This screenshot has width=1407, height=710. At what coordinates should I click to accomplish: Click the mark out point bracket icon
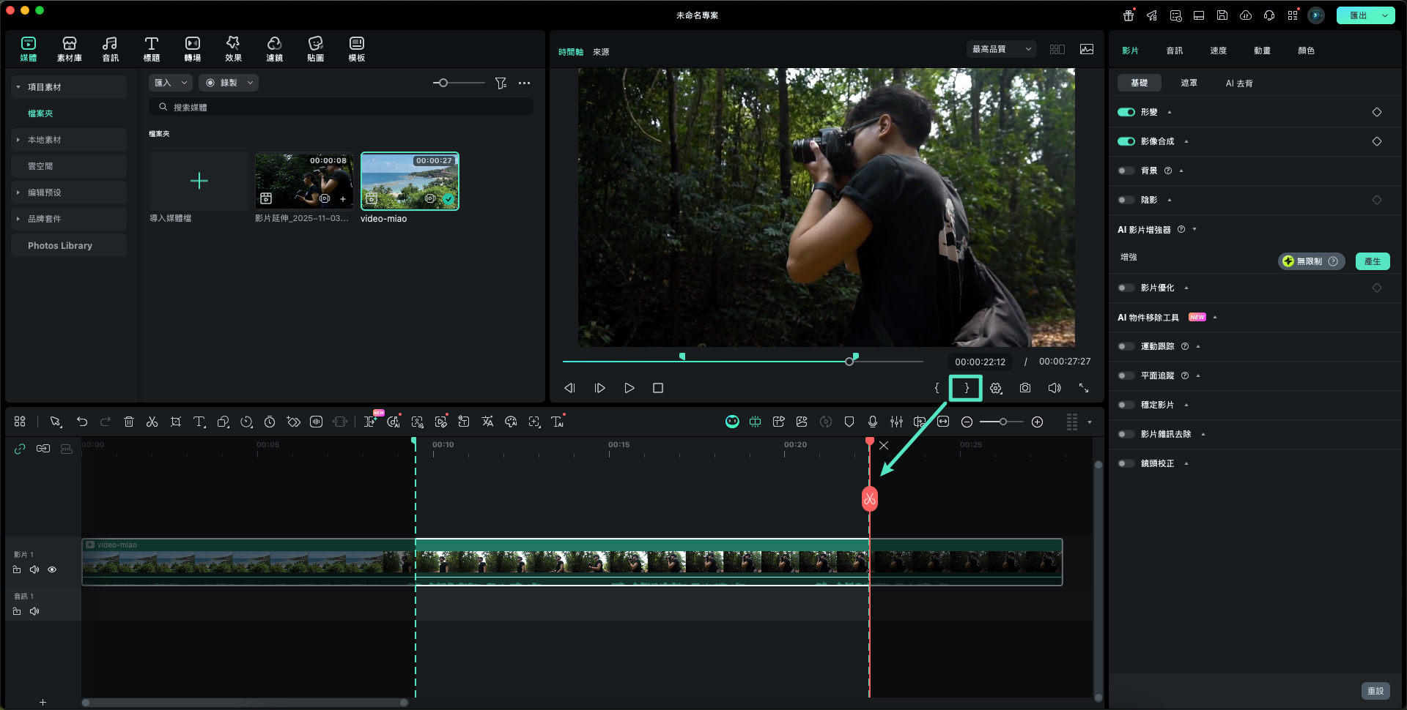[x=966, y=388]
